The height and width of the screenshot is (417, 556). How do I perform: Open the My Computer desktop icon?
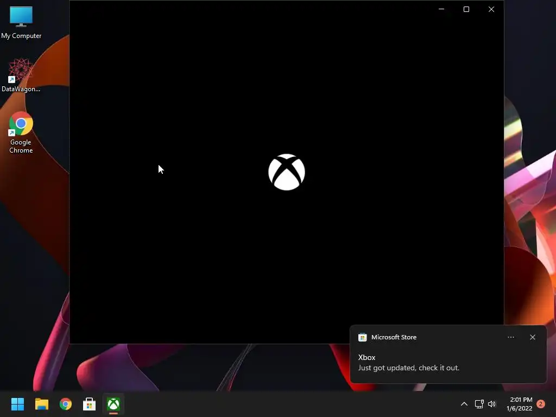point(21,22)
